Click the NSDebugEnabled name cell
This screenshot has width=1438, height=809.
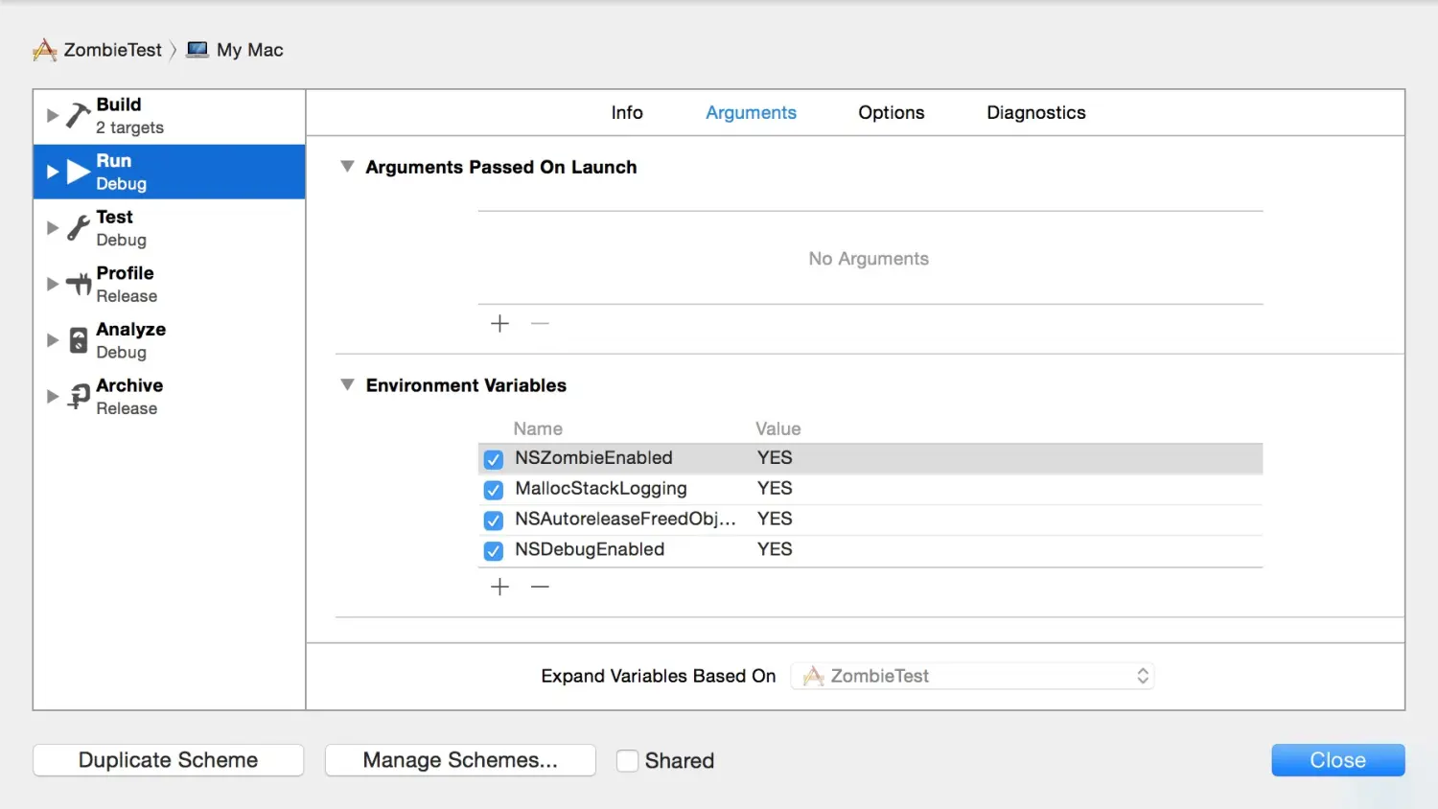[590, 549]
